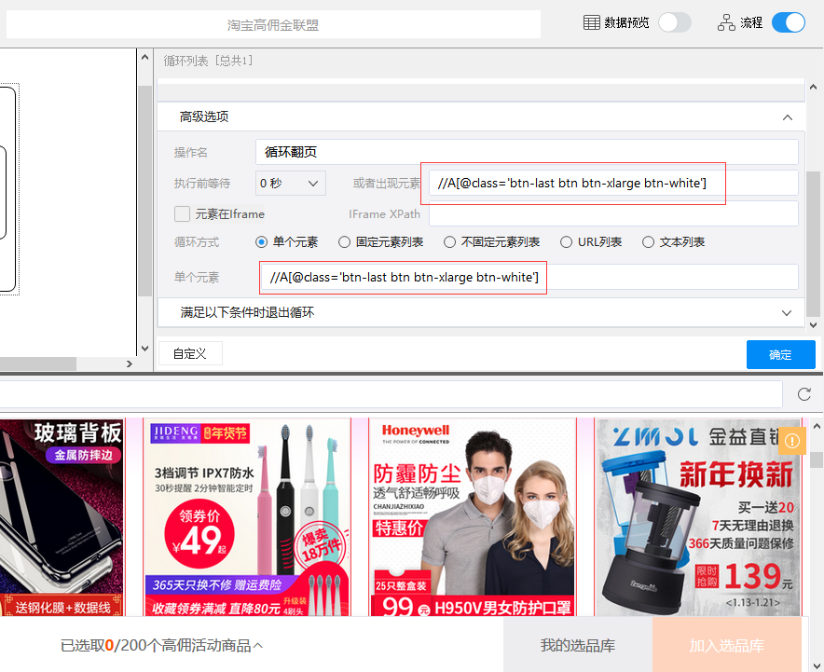The image size is (824, 672).
Task: Click the browser address bar field
Action: click(391, 394)
